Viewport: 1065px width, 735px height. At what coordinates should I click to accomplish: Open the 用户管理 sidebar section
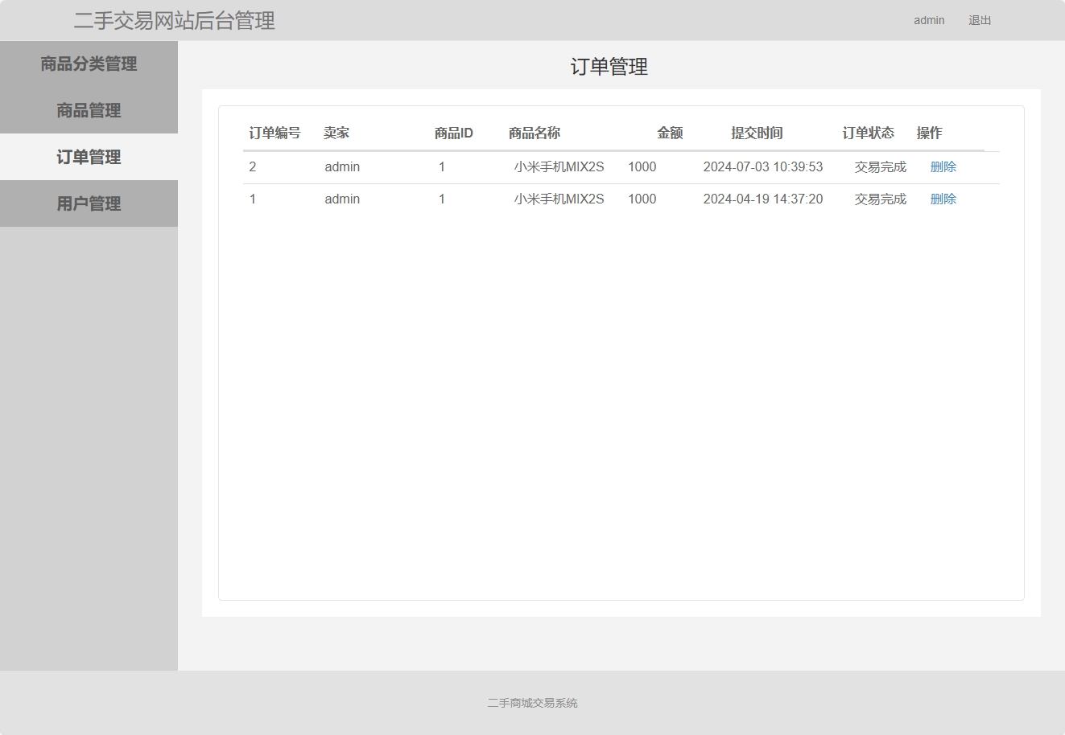pyautogui.click(x=89, y=203)
